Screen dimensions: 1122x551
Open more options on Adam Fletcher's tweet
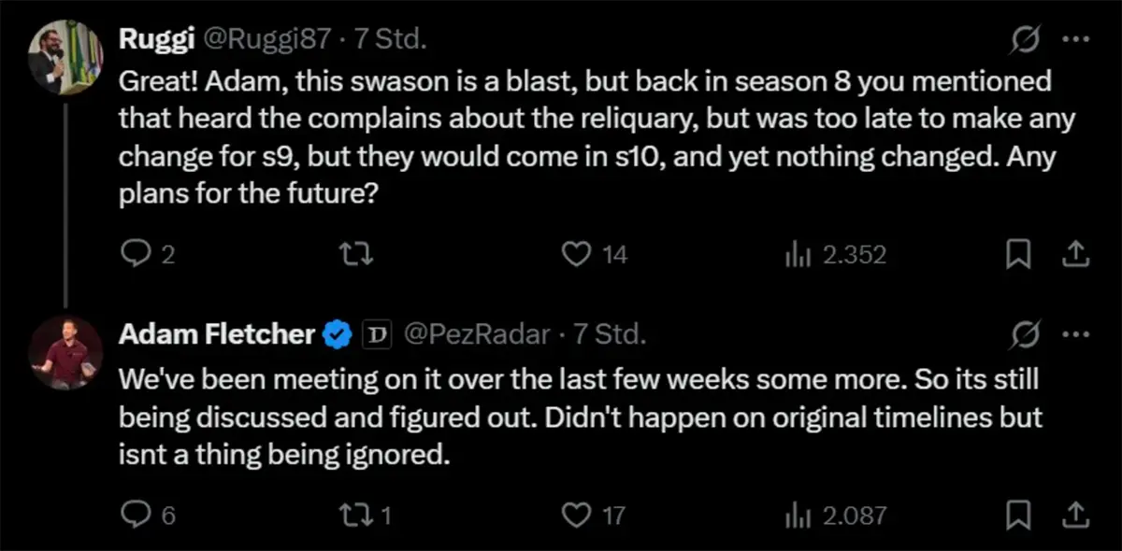coord(1077,333)
